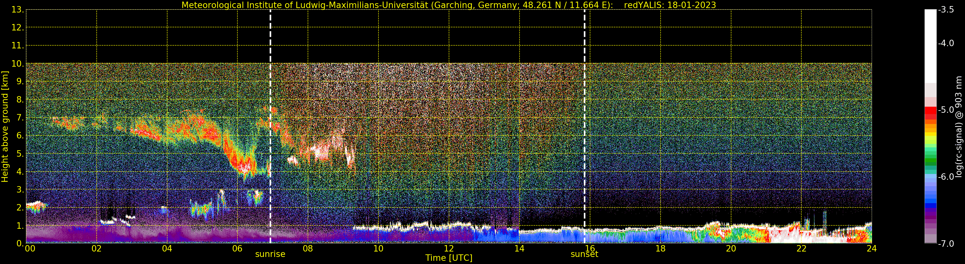This screenshot has width=965, height=264.
Task: Click the y-axis tick label '5.'
Action: coord(20,153)
